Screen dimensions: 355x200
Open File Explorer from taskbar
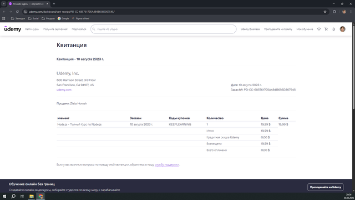pyautogui.click(x=32, y=196)
